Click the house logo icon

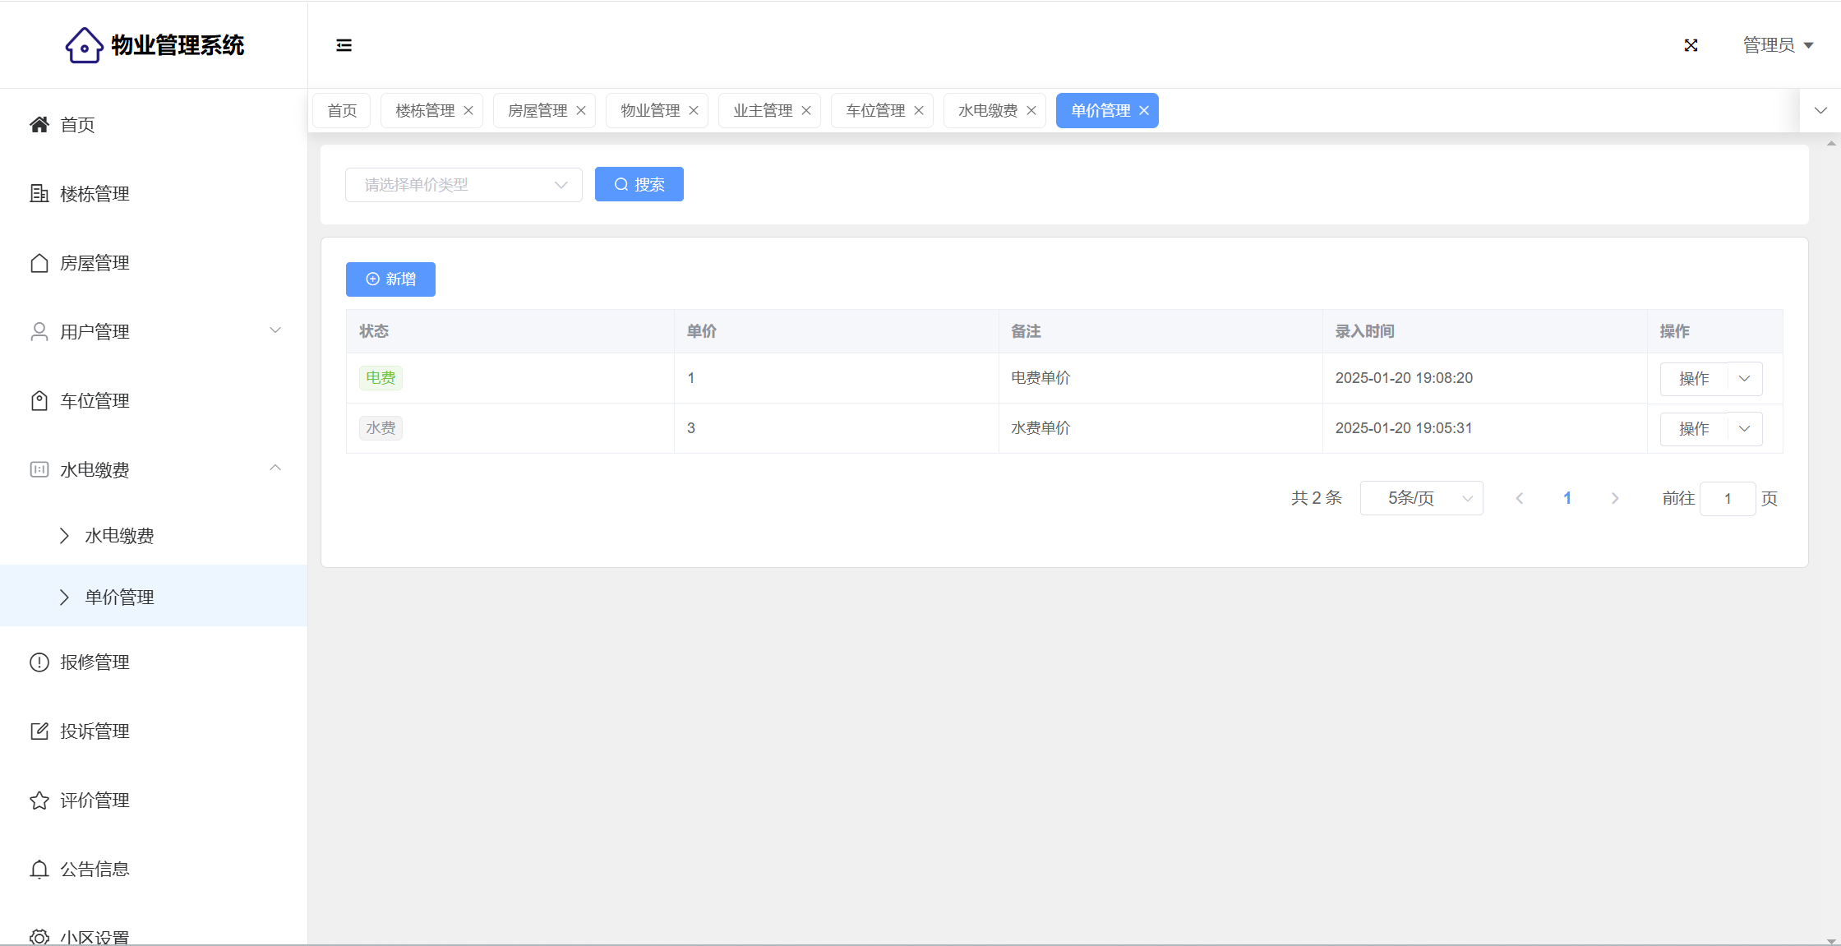click(84, 45)
